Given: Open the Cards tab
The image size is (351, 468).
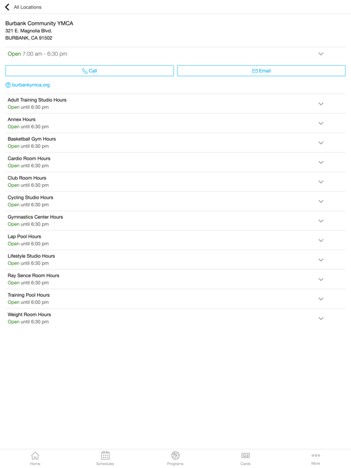Looking at the screenshot, I should point(246,458).
